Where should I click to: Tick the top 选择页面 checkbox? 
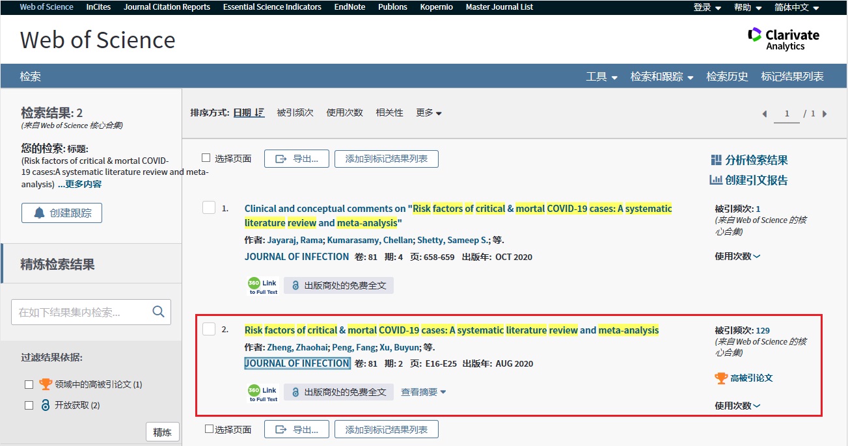tap(206, 158)
